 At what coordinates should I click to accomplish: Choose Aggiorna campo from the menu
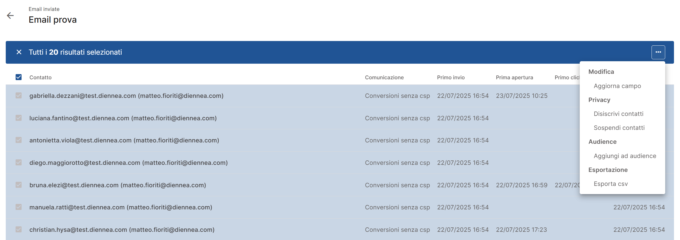617,86
